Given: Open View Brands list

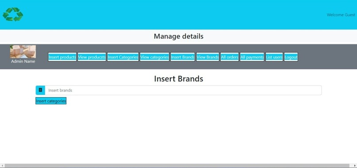Looking at the screenshot, I should (x=208, y=57).
